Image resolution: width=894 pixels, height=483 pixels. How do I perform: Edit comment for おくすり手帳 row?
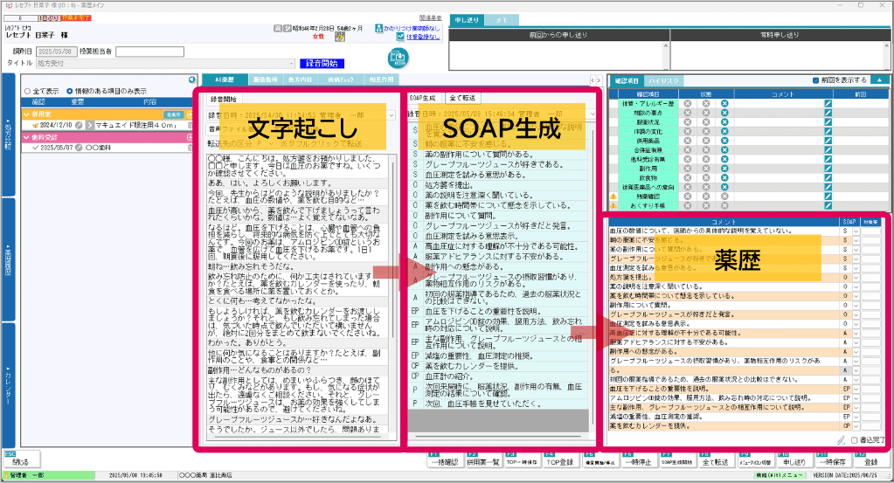tap(828, 205)
